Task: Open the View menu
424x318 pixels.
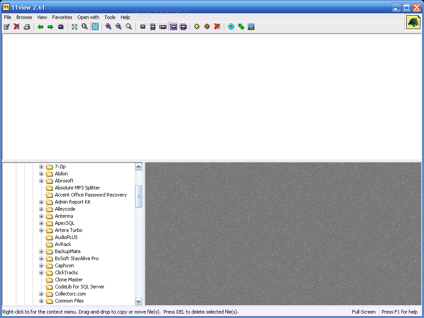Action: (42, 17)
